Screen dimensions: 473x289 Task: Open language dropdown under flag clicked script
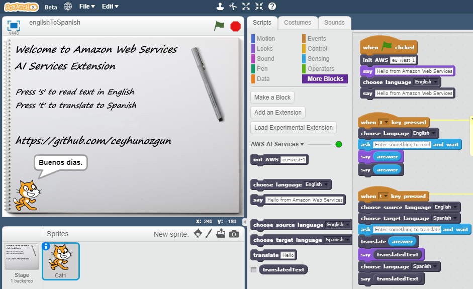pyautogui.click(x=426, y=82)
